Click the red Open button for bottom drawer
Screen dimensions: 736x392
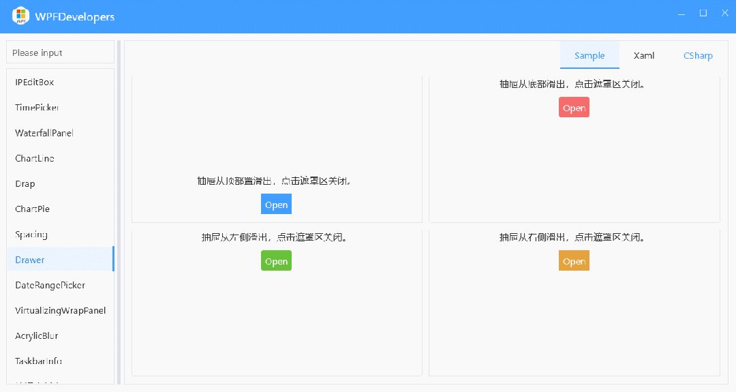click(x=574, y=108)
